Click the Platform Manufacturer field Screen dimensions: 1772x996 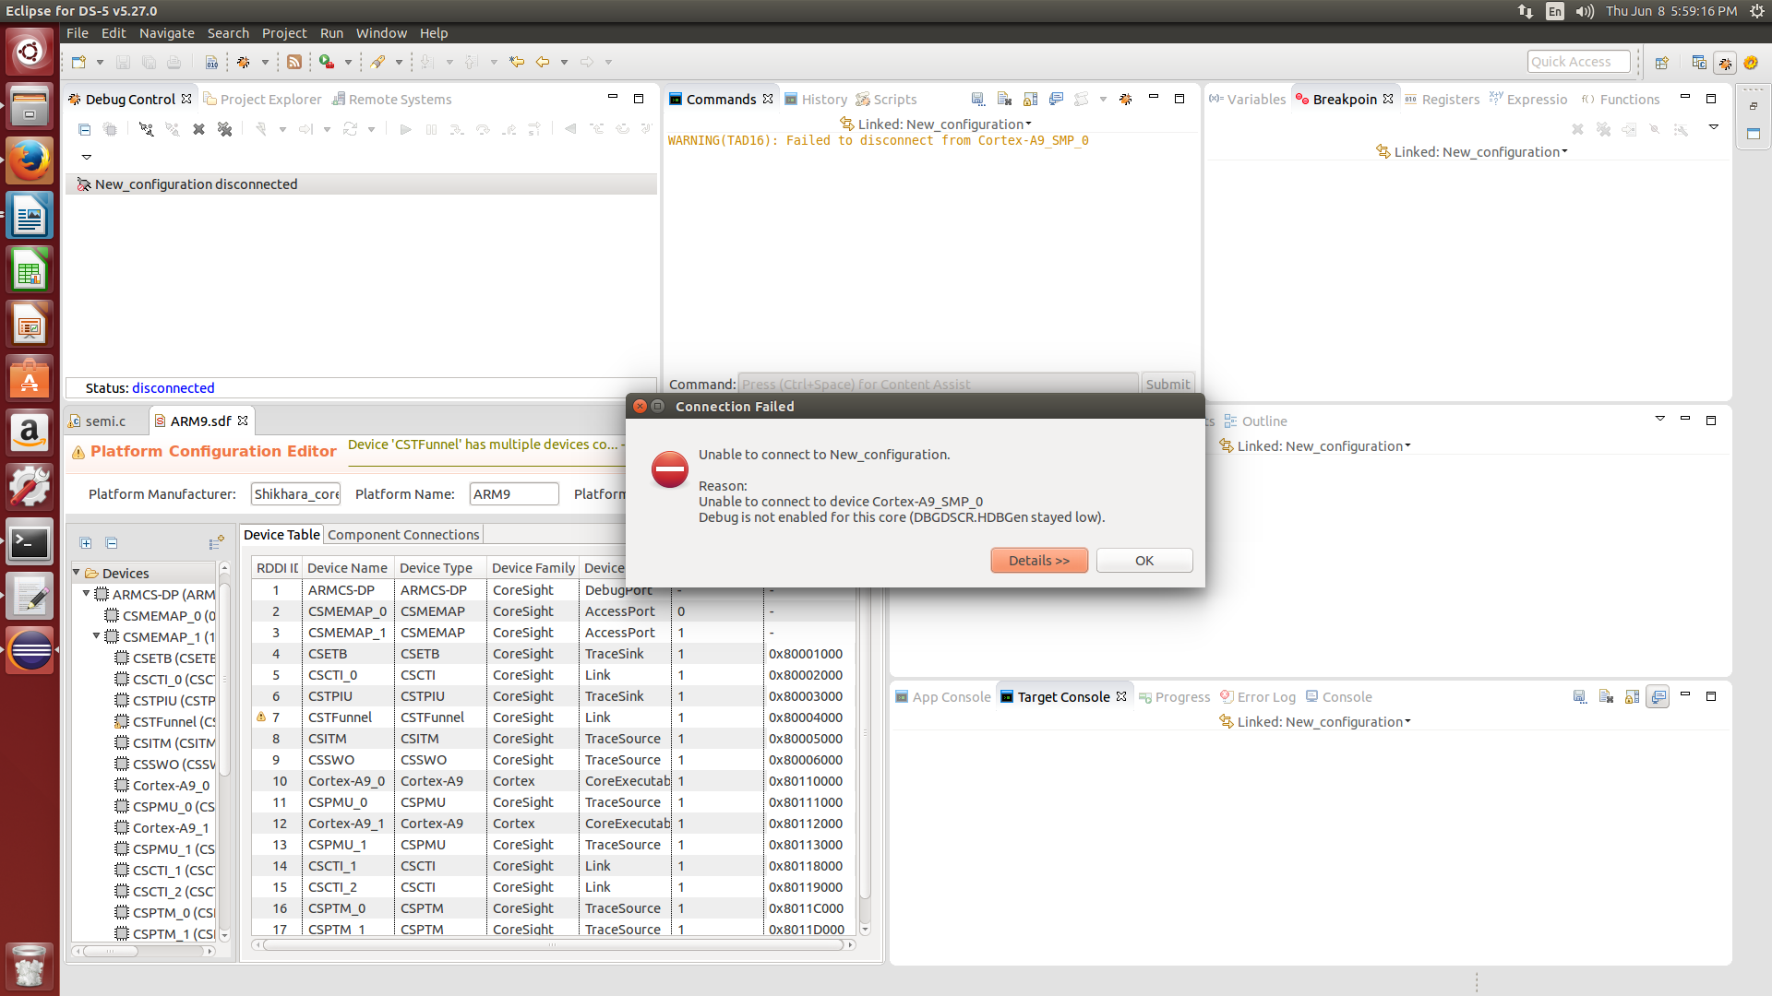295,494
